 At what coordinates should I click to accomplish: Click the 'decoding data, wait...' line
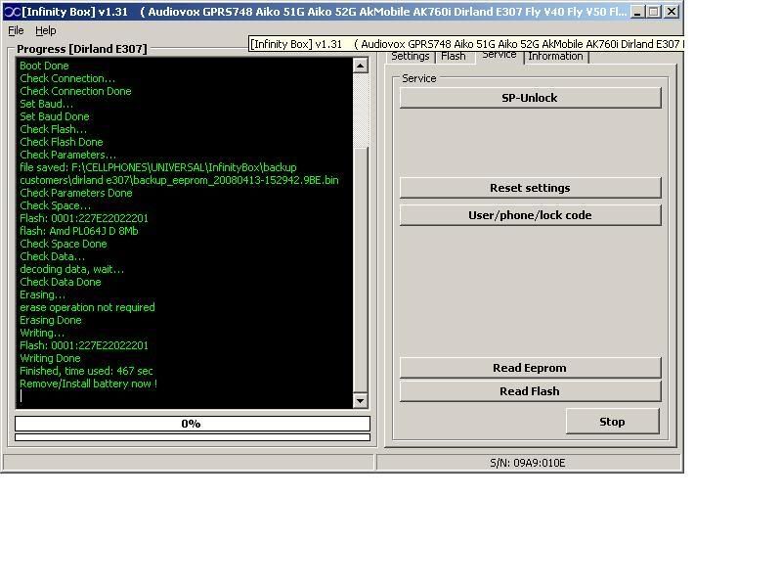[x=71, y=270]
